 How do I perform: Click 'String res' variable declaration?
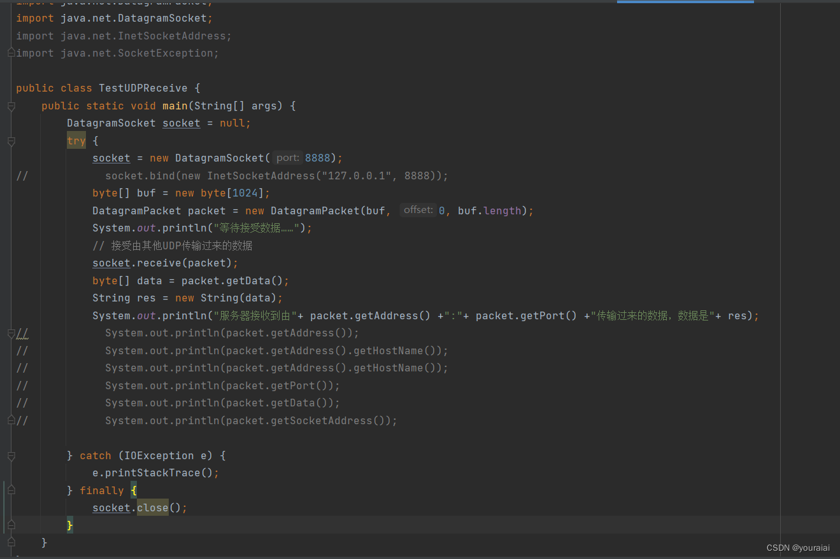click(x=124, y=298)
